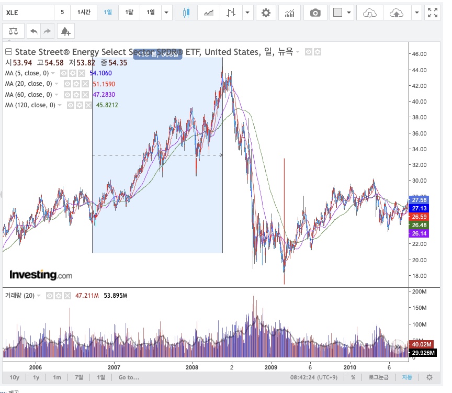Toggle visibility of MA 120 indicator
Viewport: 452px width, 393px height.
(70, 105)
